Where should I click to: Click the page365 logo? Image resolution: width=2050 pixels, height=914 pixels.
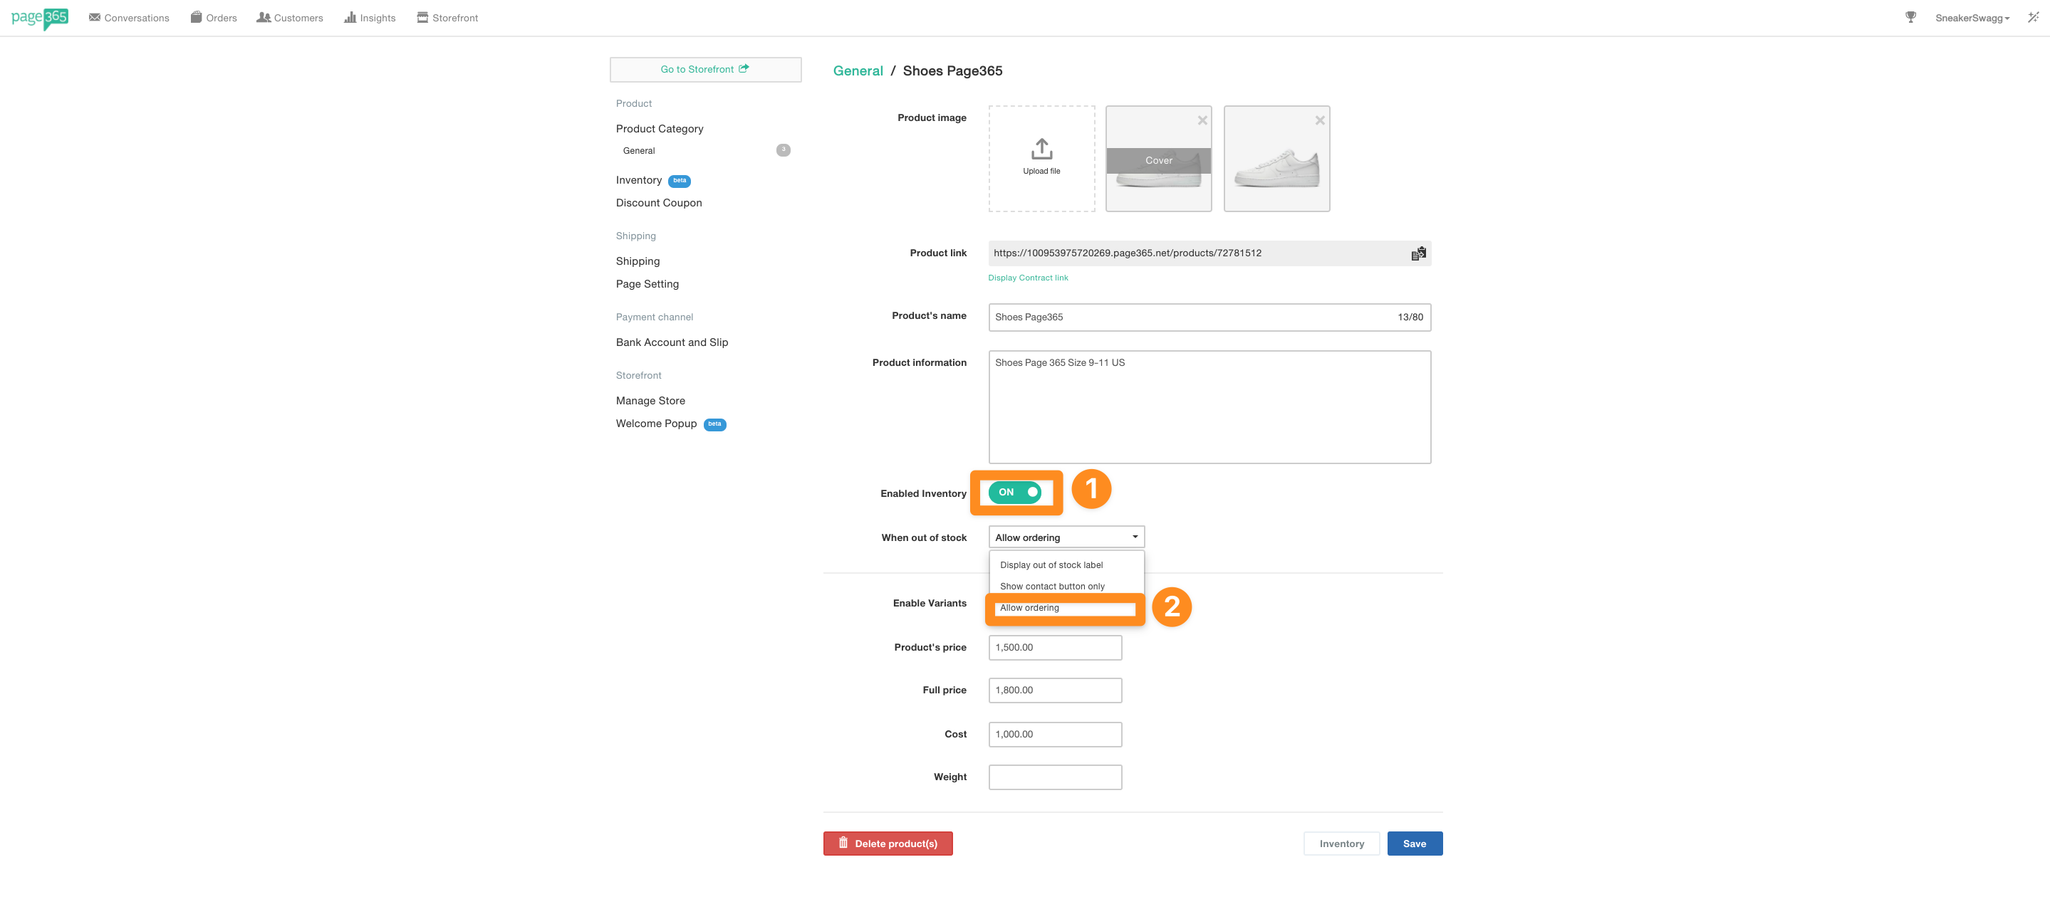40,18
